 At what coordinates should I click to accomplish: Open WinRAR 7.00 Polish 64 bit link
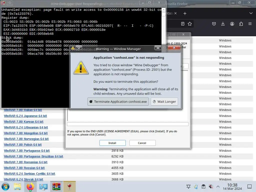point(23,145)
